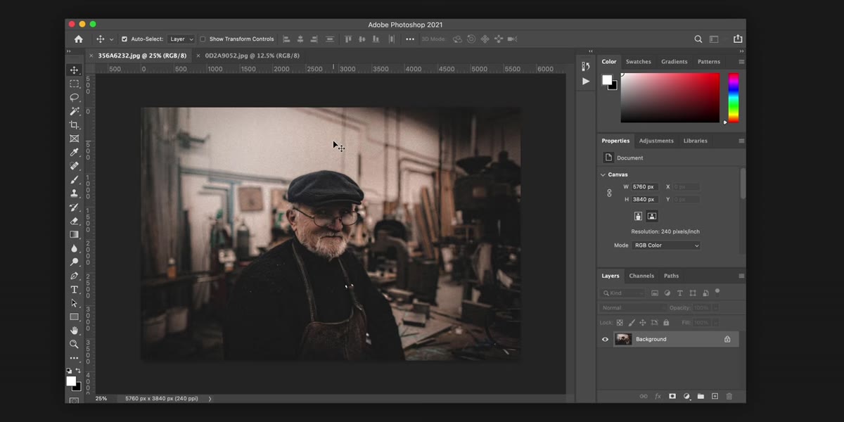The width and height of the screenshot is (844, 422).
Task: Hide the Background layer eye icon
Action: point(605,339)
